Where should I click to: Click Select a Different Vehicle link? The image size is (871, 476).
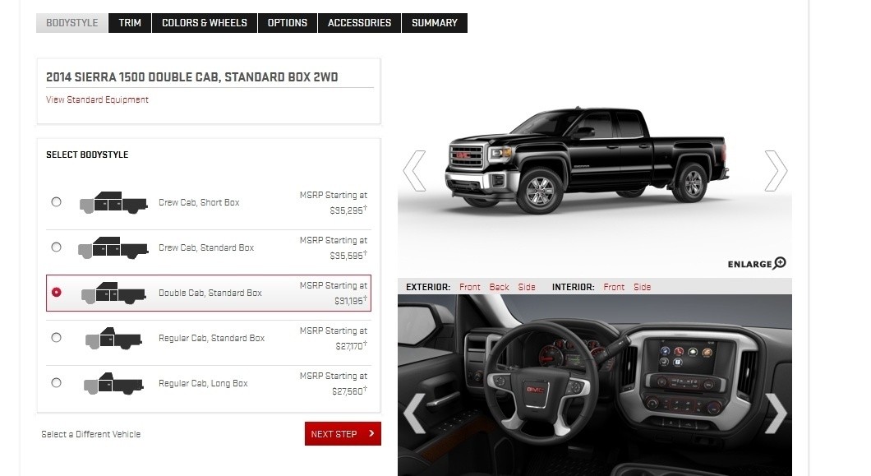click(x=91, y=434)
